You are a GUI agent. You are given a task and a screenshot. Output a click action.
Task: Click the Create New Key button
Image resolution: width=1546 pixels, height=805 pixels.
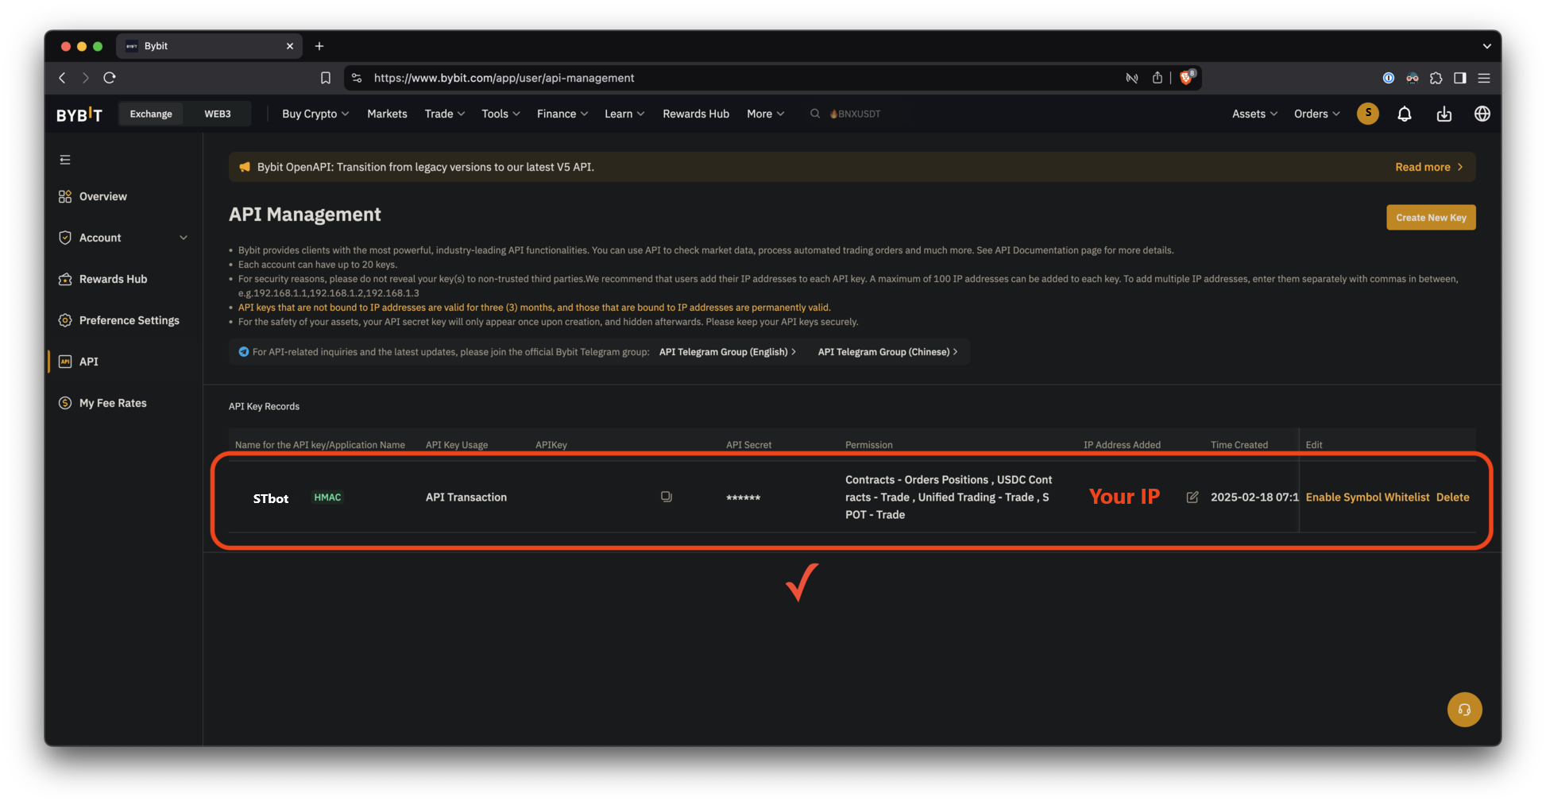coord(1430,218)
